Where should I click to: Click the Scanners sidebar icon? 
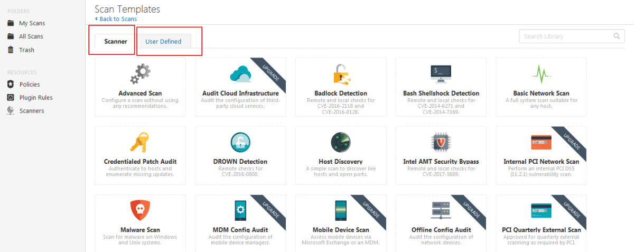pos(11,110)
